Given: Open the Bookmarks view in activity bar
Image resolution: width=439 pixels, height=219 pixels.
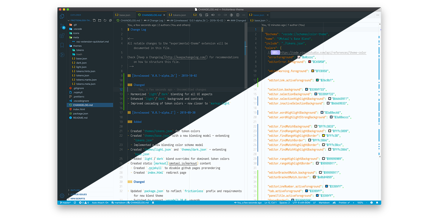Looking at the screenshot, I should pyautogui.click(x=62, y=45).
